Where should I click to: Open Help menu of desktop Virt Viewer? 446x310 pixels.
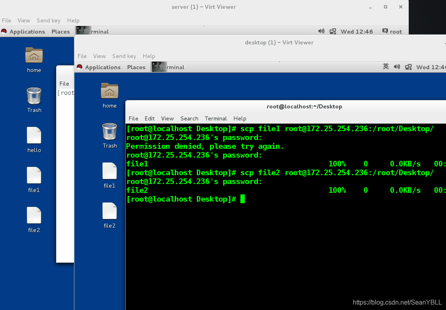click(x=149, y=56)
